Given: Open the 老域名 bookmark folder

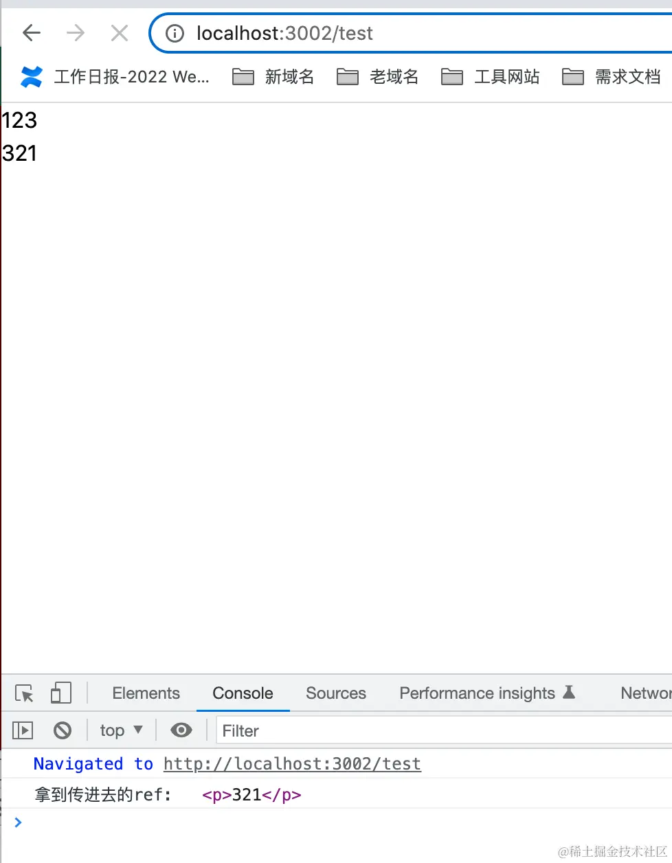Looking at the screenshot, I should 377,76.
